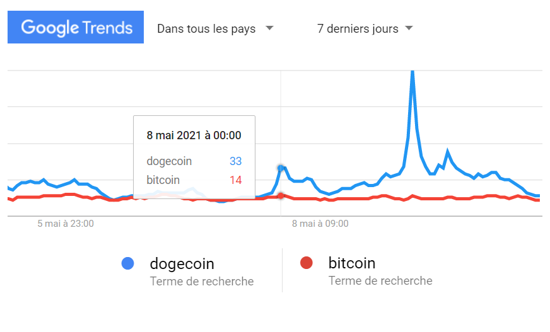Viewport: 550px width, 332px height.
Task: Click the '8 mai à 09:00' axis label
Action: pos(320,223)
